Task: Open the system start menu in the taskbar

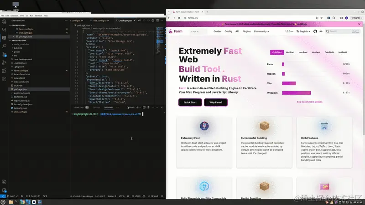Action: point(3,202)
